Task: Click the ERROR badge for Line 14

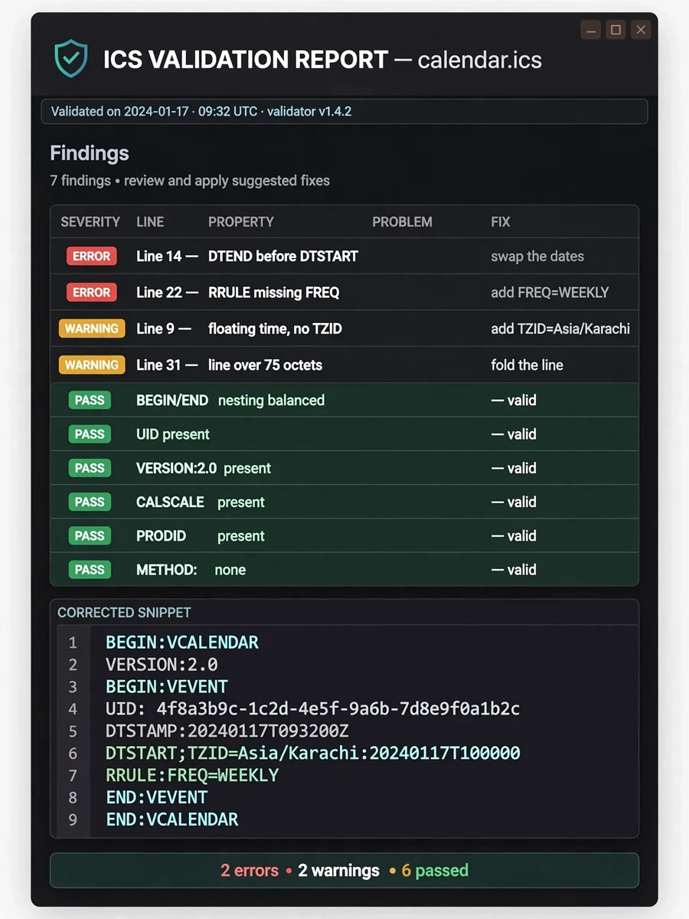Action: pyautogui.click(x=92, y=256)
